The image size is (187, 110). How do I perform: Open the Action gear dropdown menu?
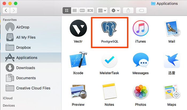tap(115, 10)
